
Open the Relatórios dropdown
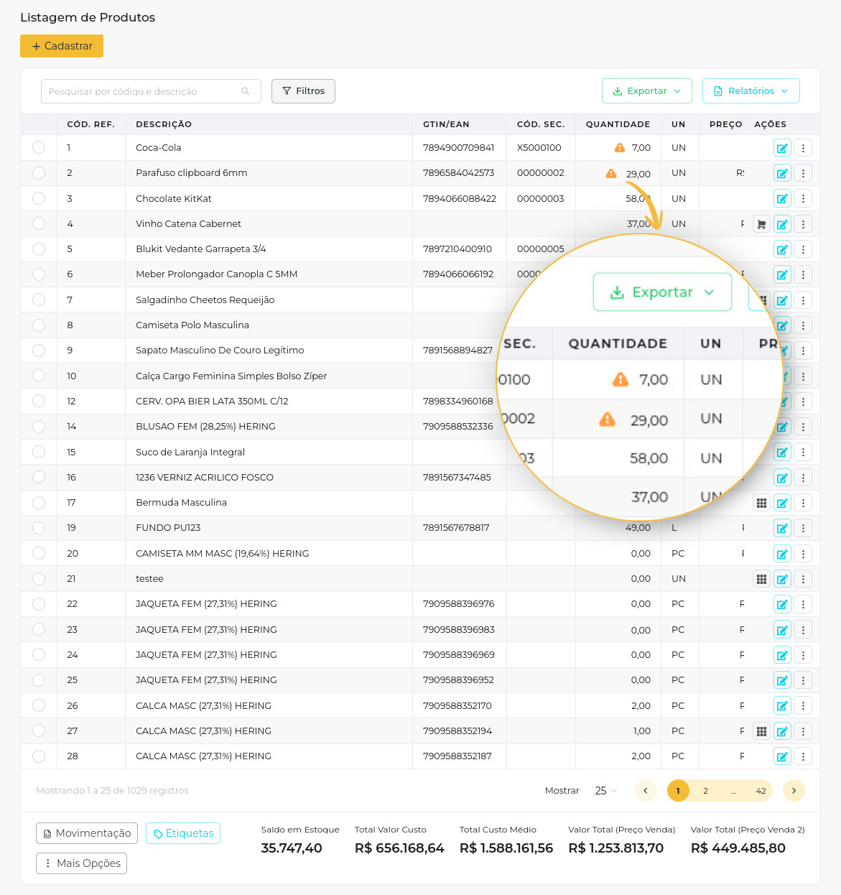click(x=751, y=91)
